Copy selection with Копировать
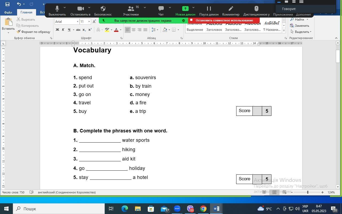The height and width of the screenshot is (214, 342). pos(28,26)
